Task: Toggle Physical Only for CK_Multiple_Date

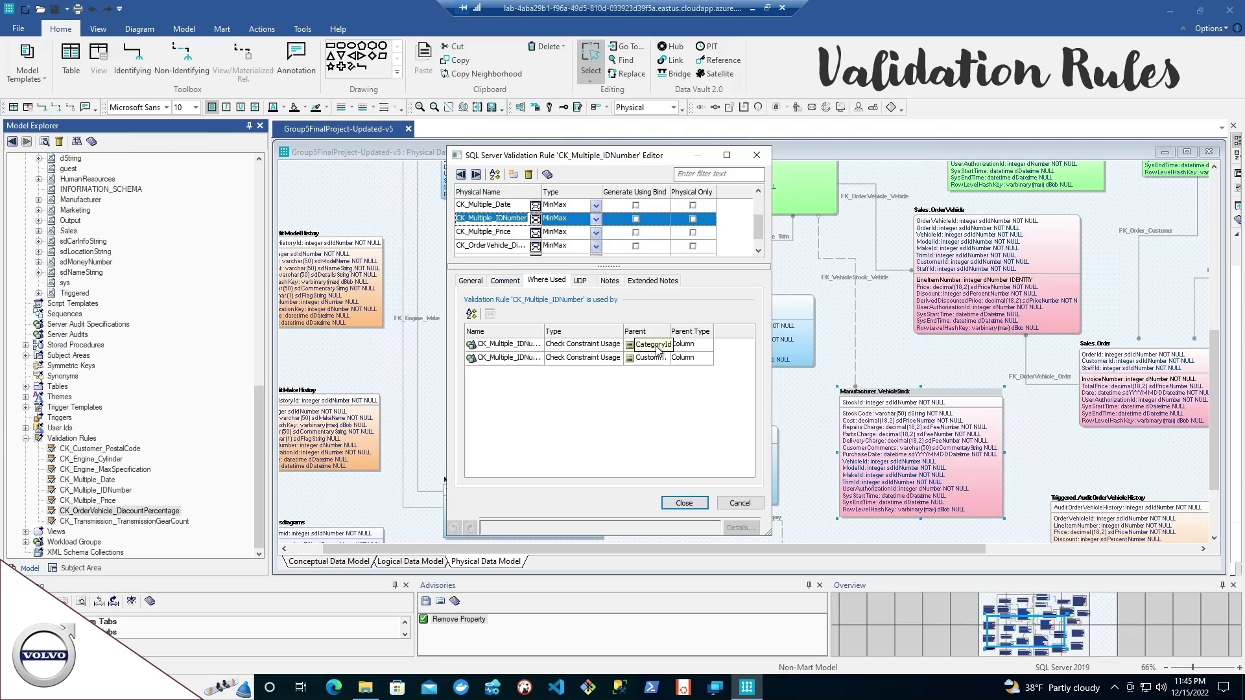Action: pos(693,205)
